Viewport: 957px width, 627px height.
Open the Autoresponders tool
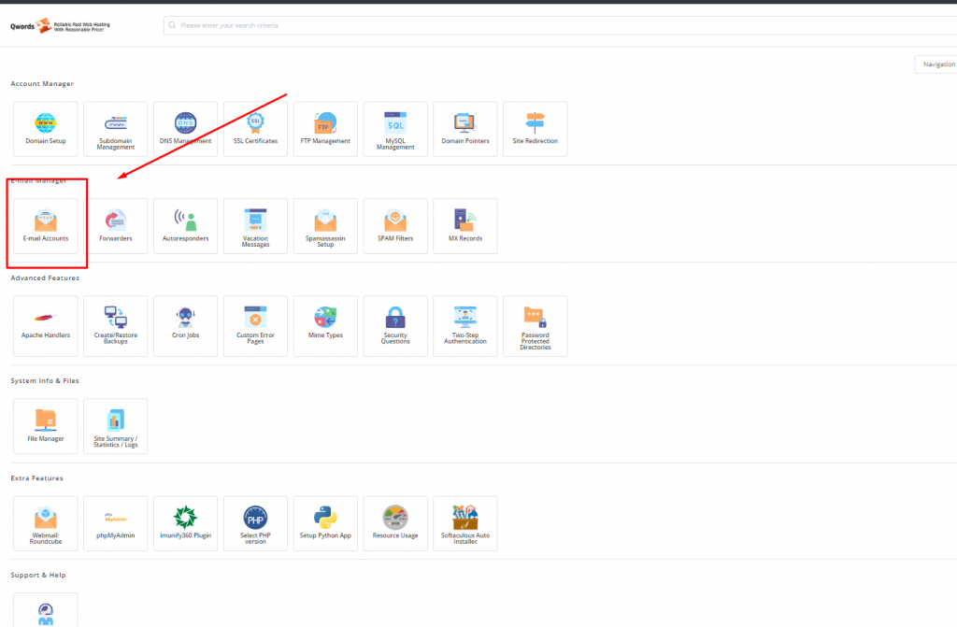click(x=185, y=225)
